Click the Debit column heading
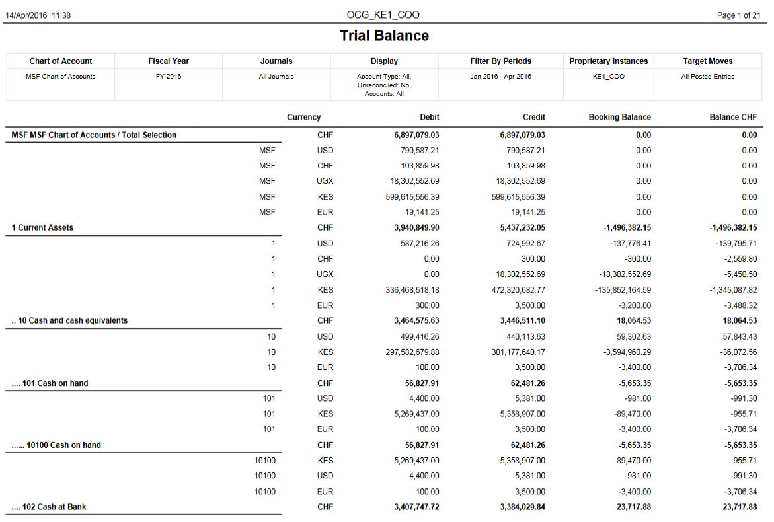 pos(429,117)
